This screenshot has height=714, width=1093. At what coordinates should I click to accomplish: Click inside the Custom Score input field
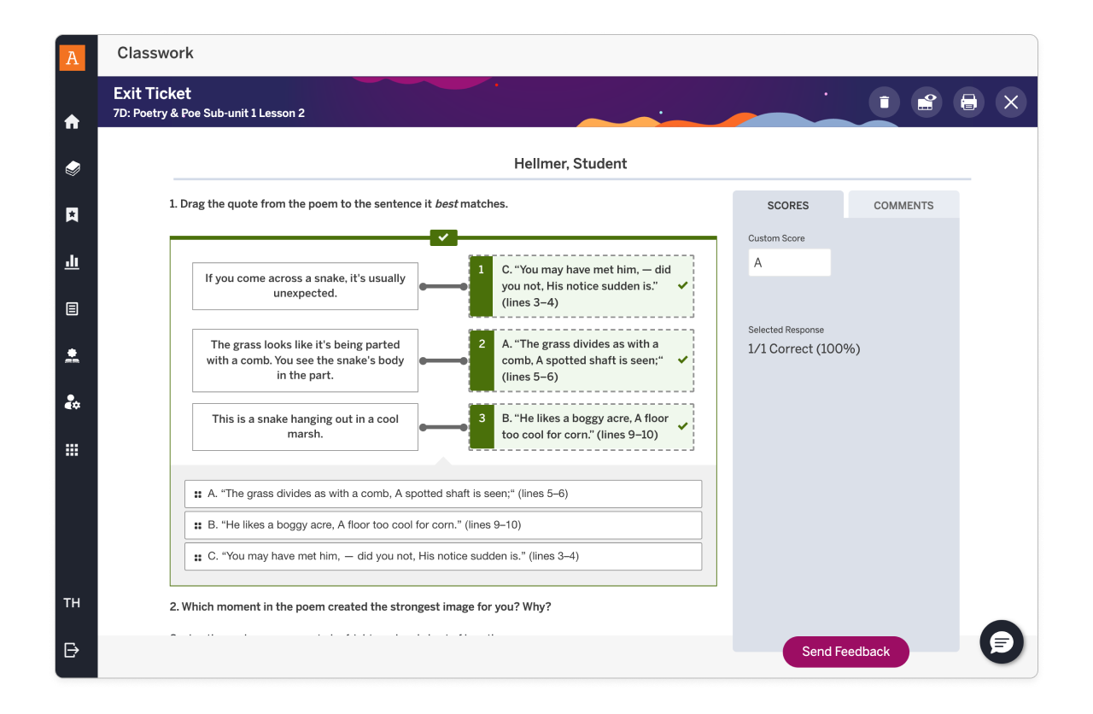(x=789, y=262)
